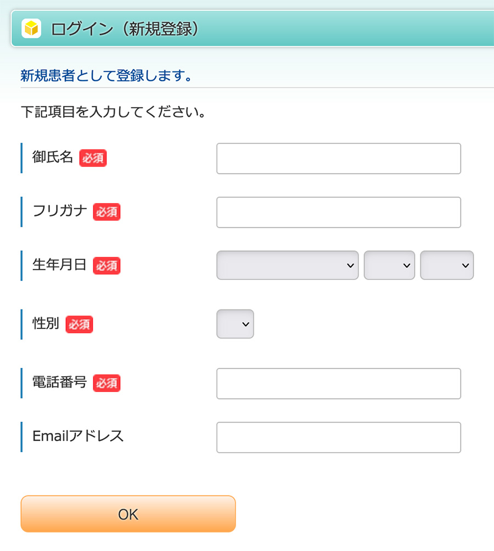This screenshot has width=494, height=551.
Task: Open the birth year dropdown
Action: 288,265
